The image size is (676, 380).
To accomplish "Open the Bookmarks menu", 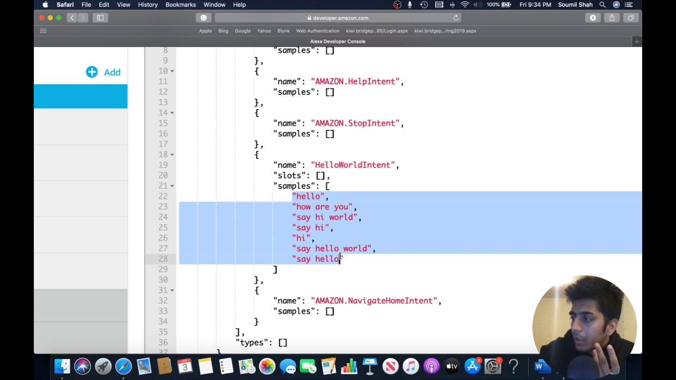I will 181,5.
